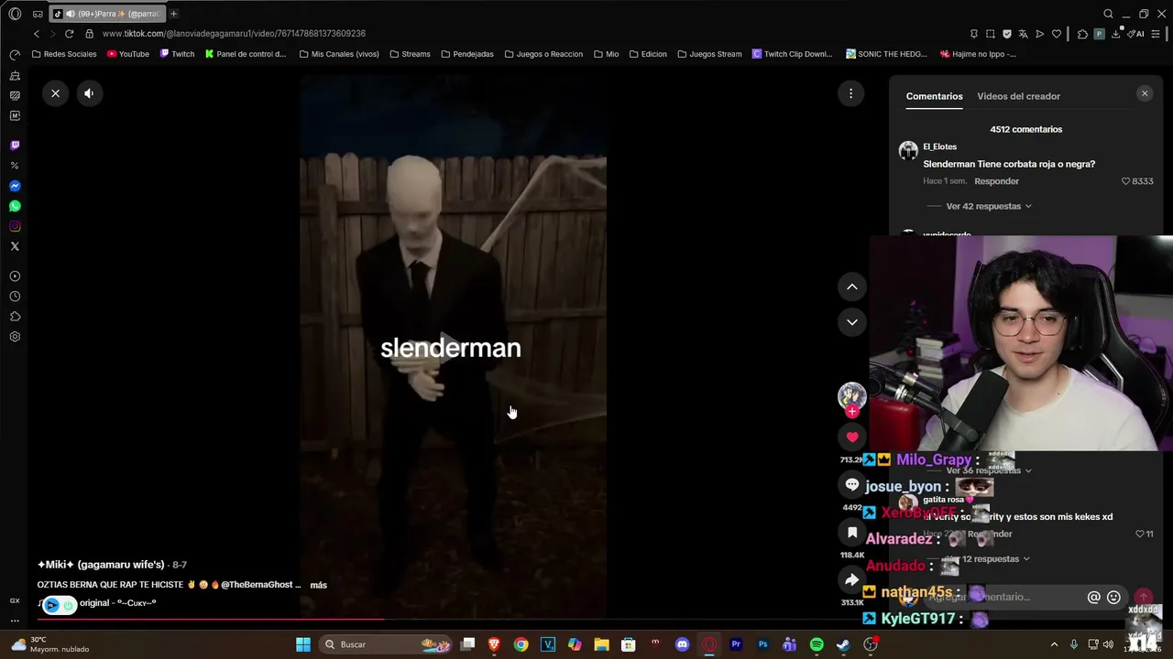The width and height of the screenshot is (1173, 659).
Task: Close the comments side panel
Action: [1145, 93]
